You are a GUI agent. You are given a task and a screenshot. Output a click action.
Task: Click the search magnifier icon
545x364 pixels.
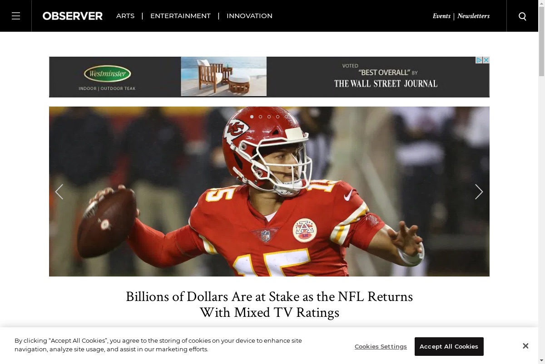[522, 16]
